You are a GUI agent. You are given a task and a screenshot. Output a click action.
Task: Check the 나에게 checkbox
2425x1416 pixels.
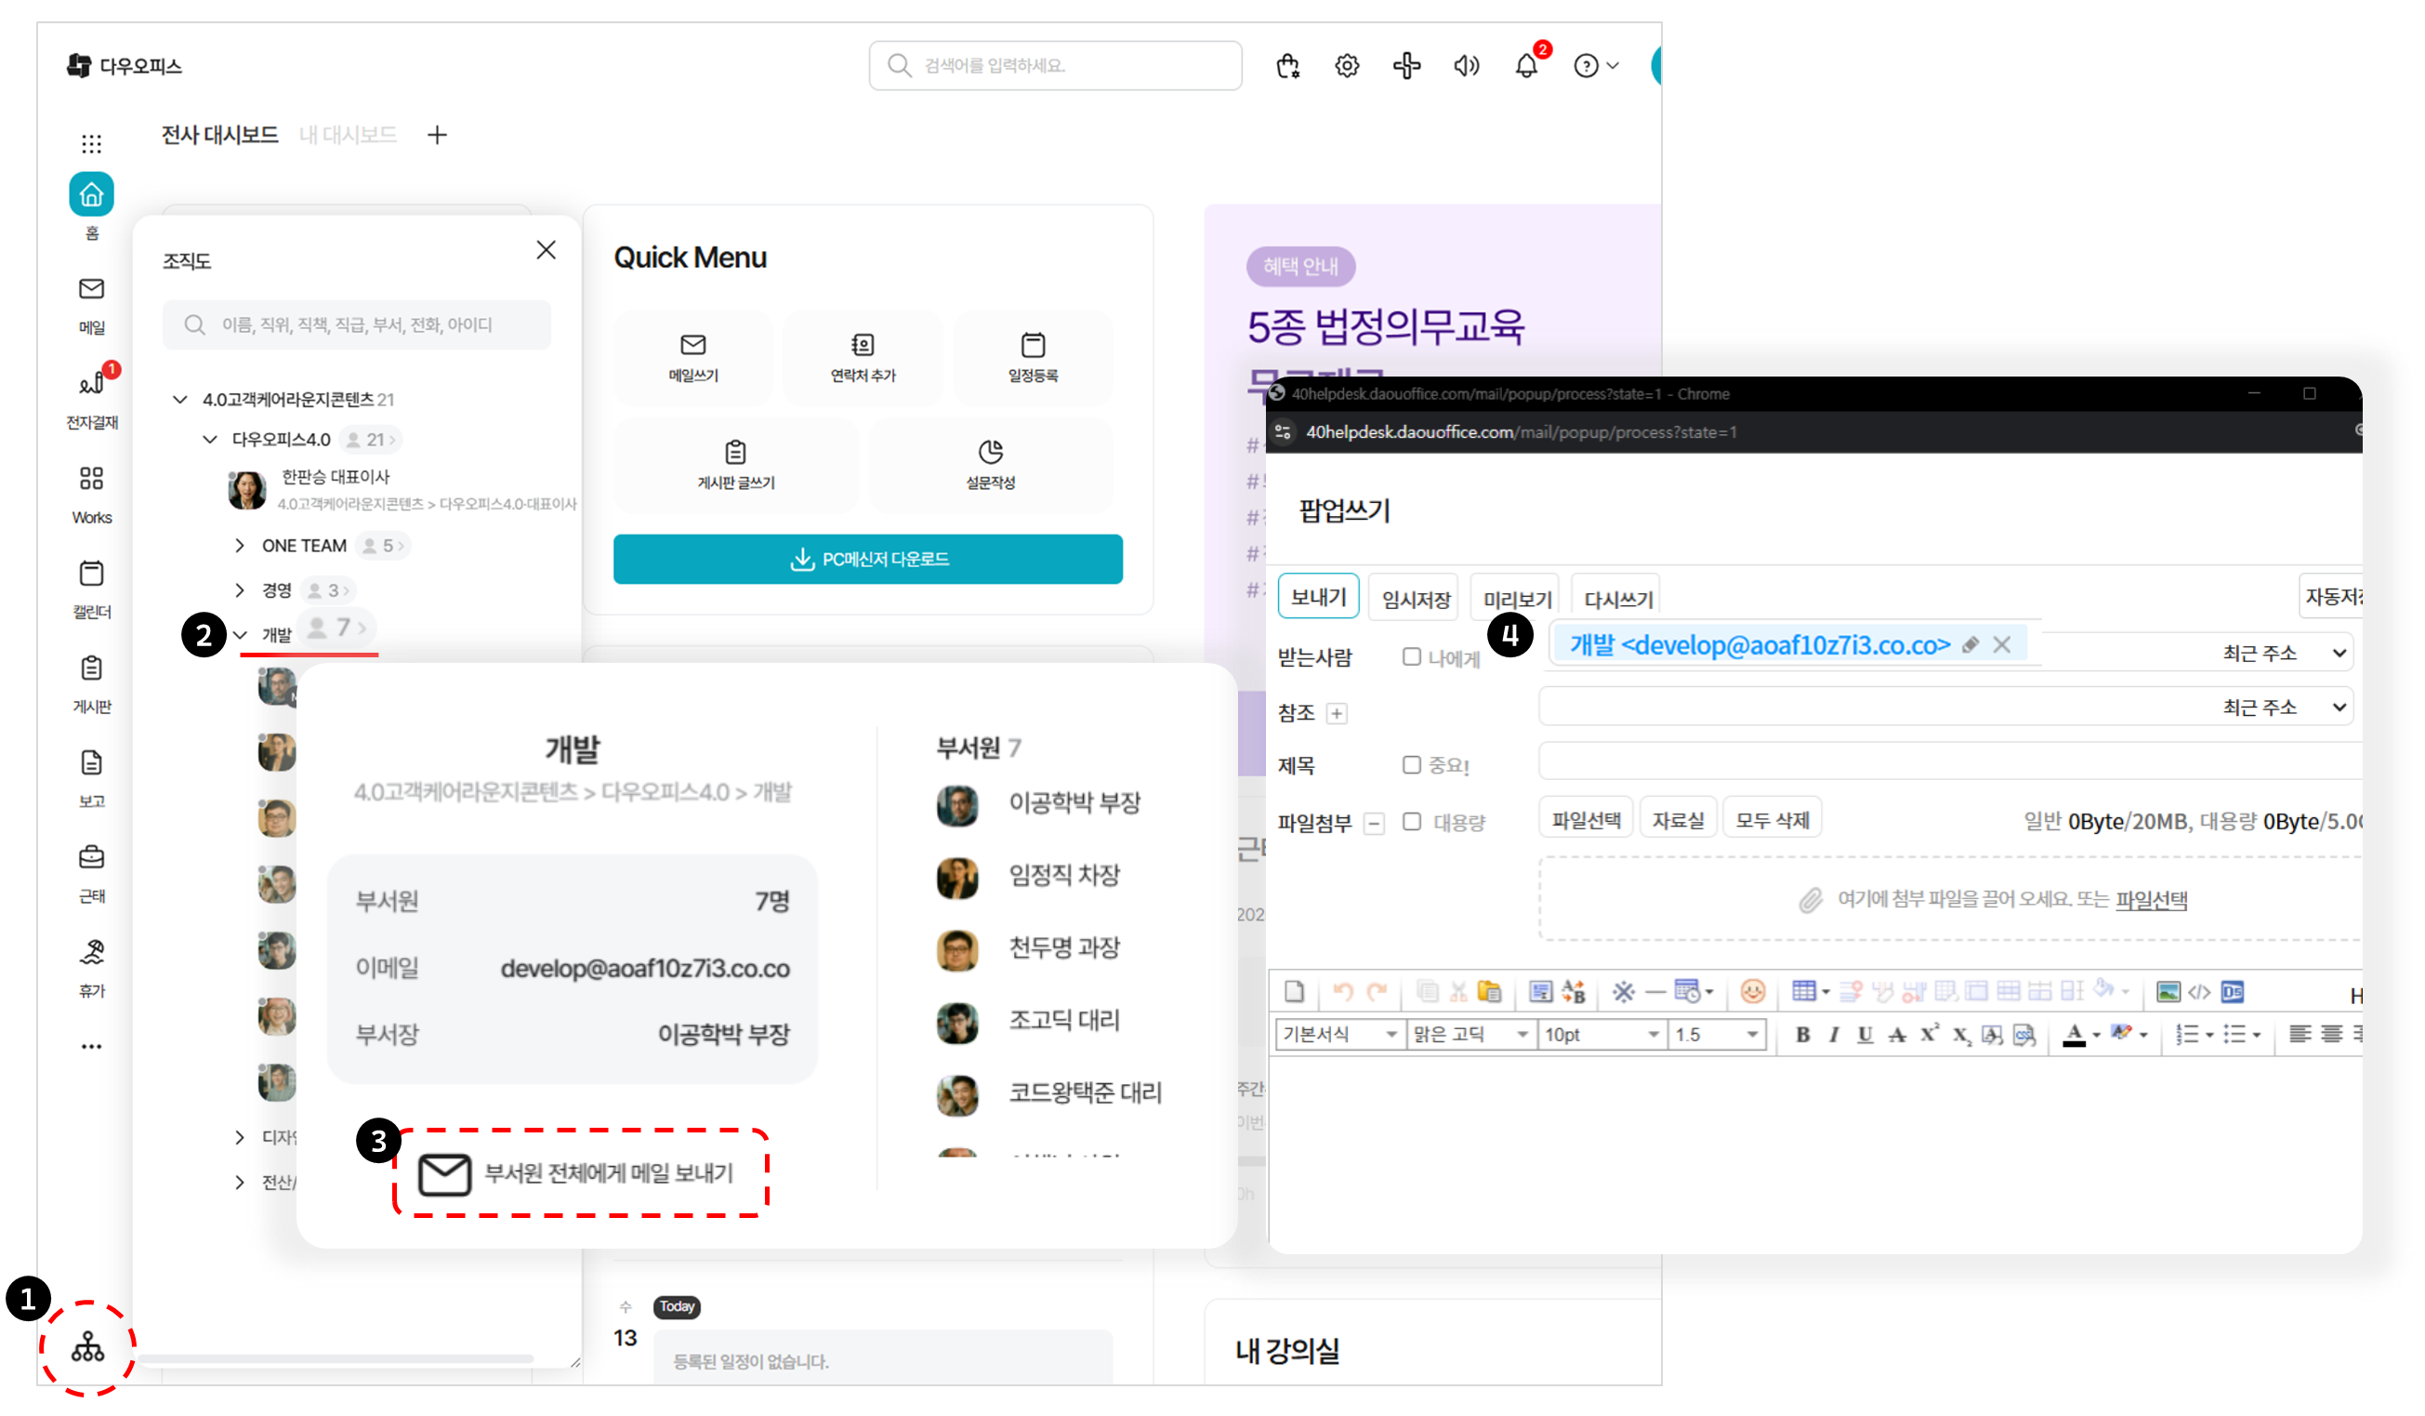pos(1412,657)
